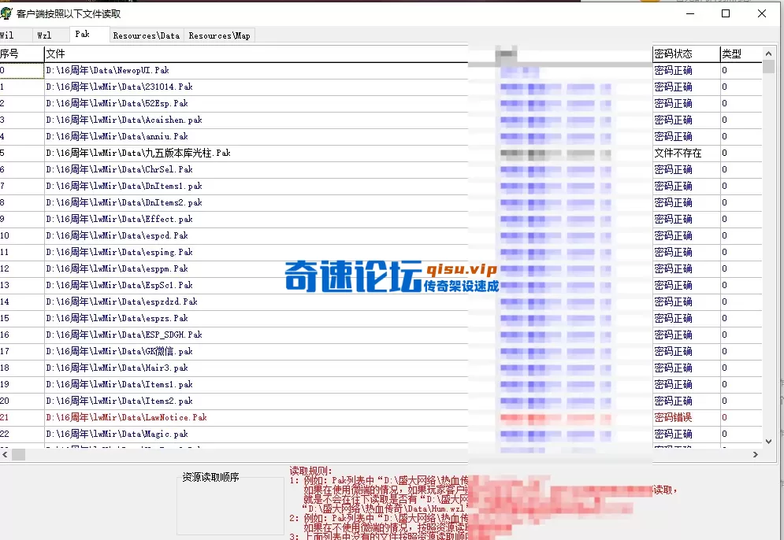The width and height of the screenshot is (784, 540).
Task: Open the Resources\Map tab
Action: tap(219, 35)
